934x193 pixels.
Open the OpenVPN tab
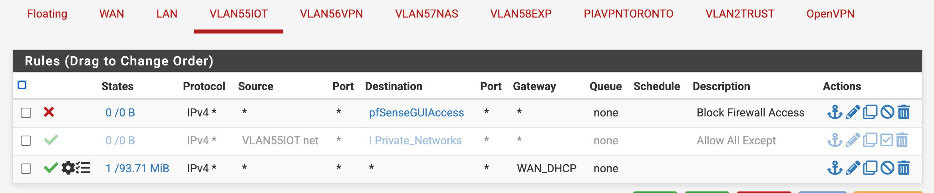(830, 14)
